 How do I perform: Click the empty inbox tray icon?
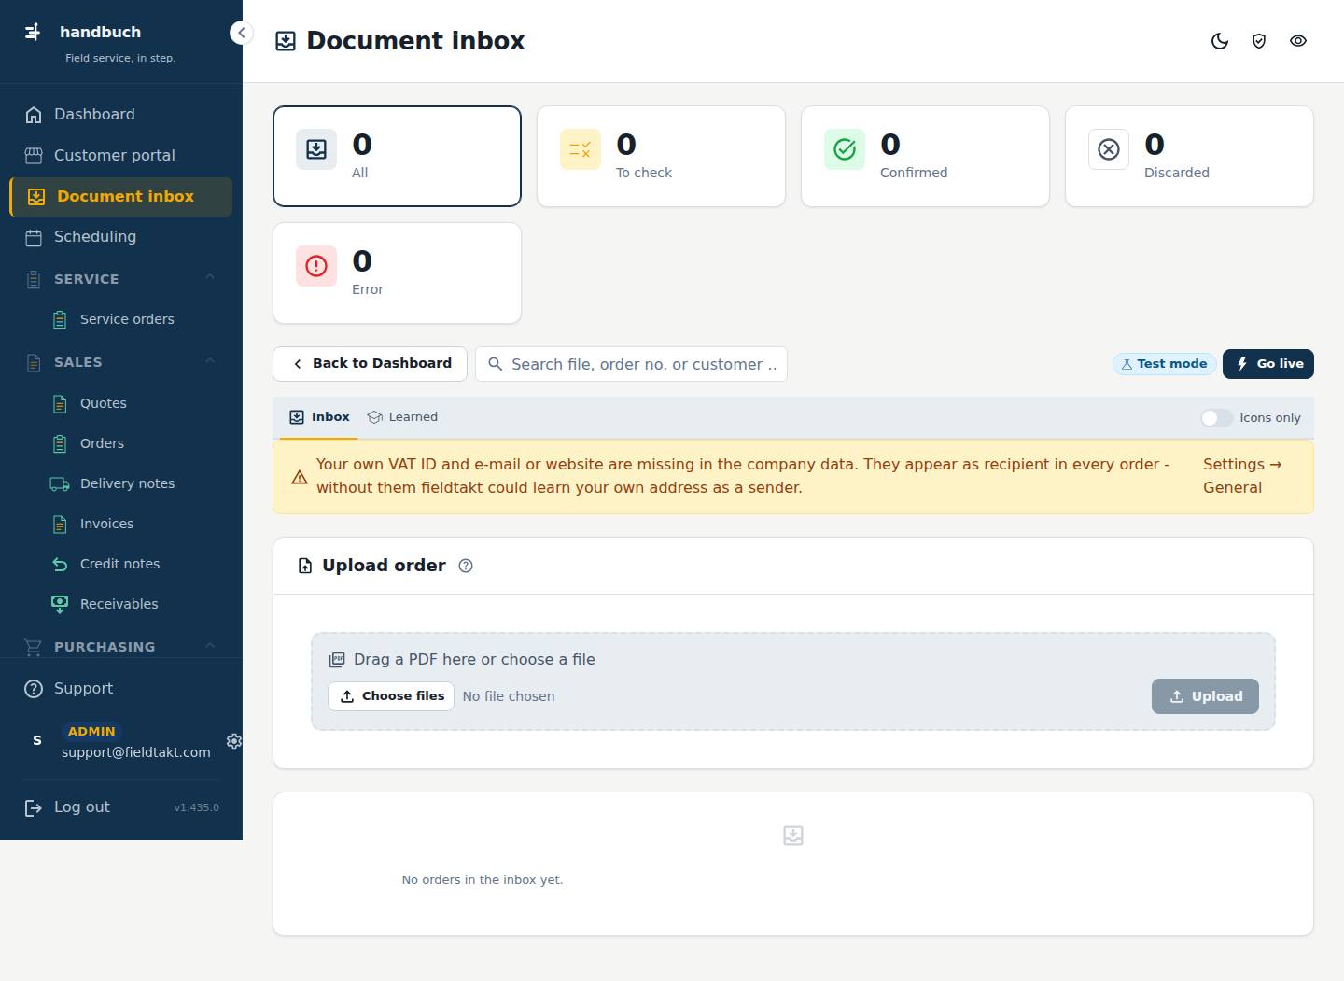(793, 835)
